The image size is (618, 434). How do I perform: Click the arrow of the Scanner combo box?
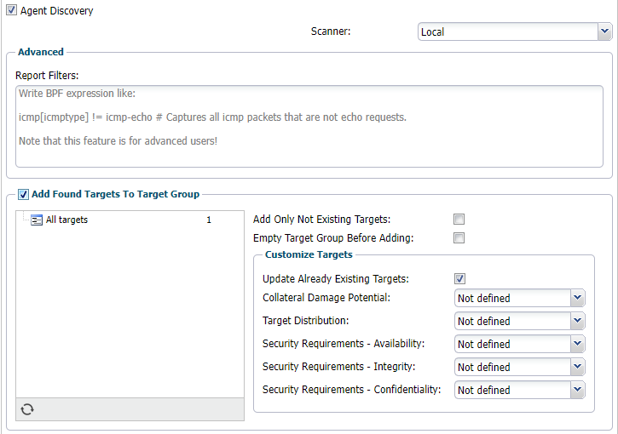604,32
